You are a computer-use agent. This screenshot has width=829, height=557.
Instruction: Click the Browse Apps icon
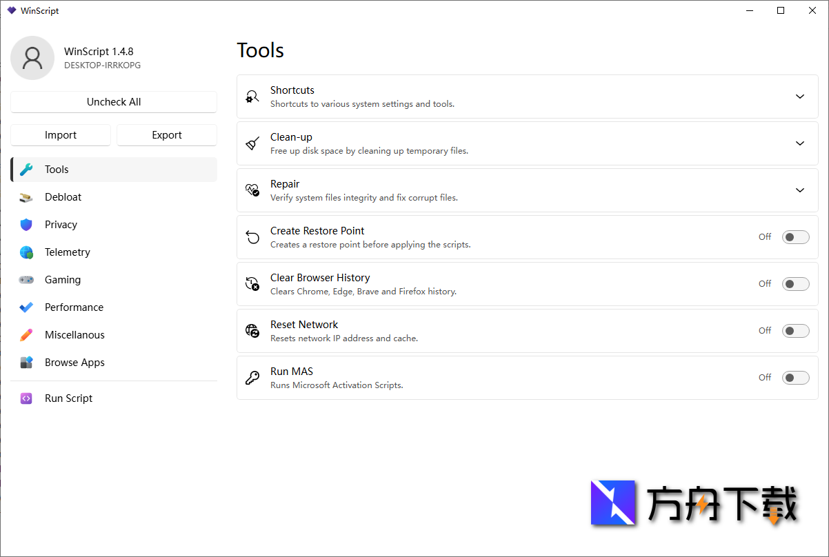26,363
